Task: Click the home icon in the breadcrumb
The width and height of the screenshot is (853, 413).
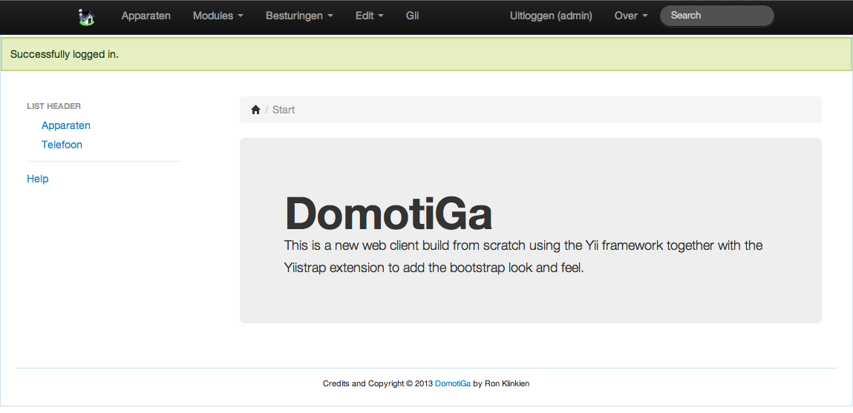Action: 255,110
